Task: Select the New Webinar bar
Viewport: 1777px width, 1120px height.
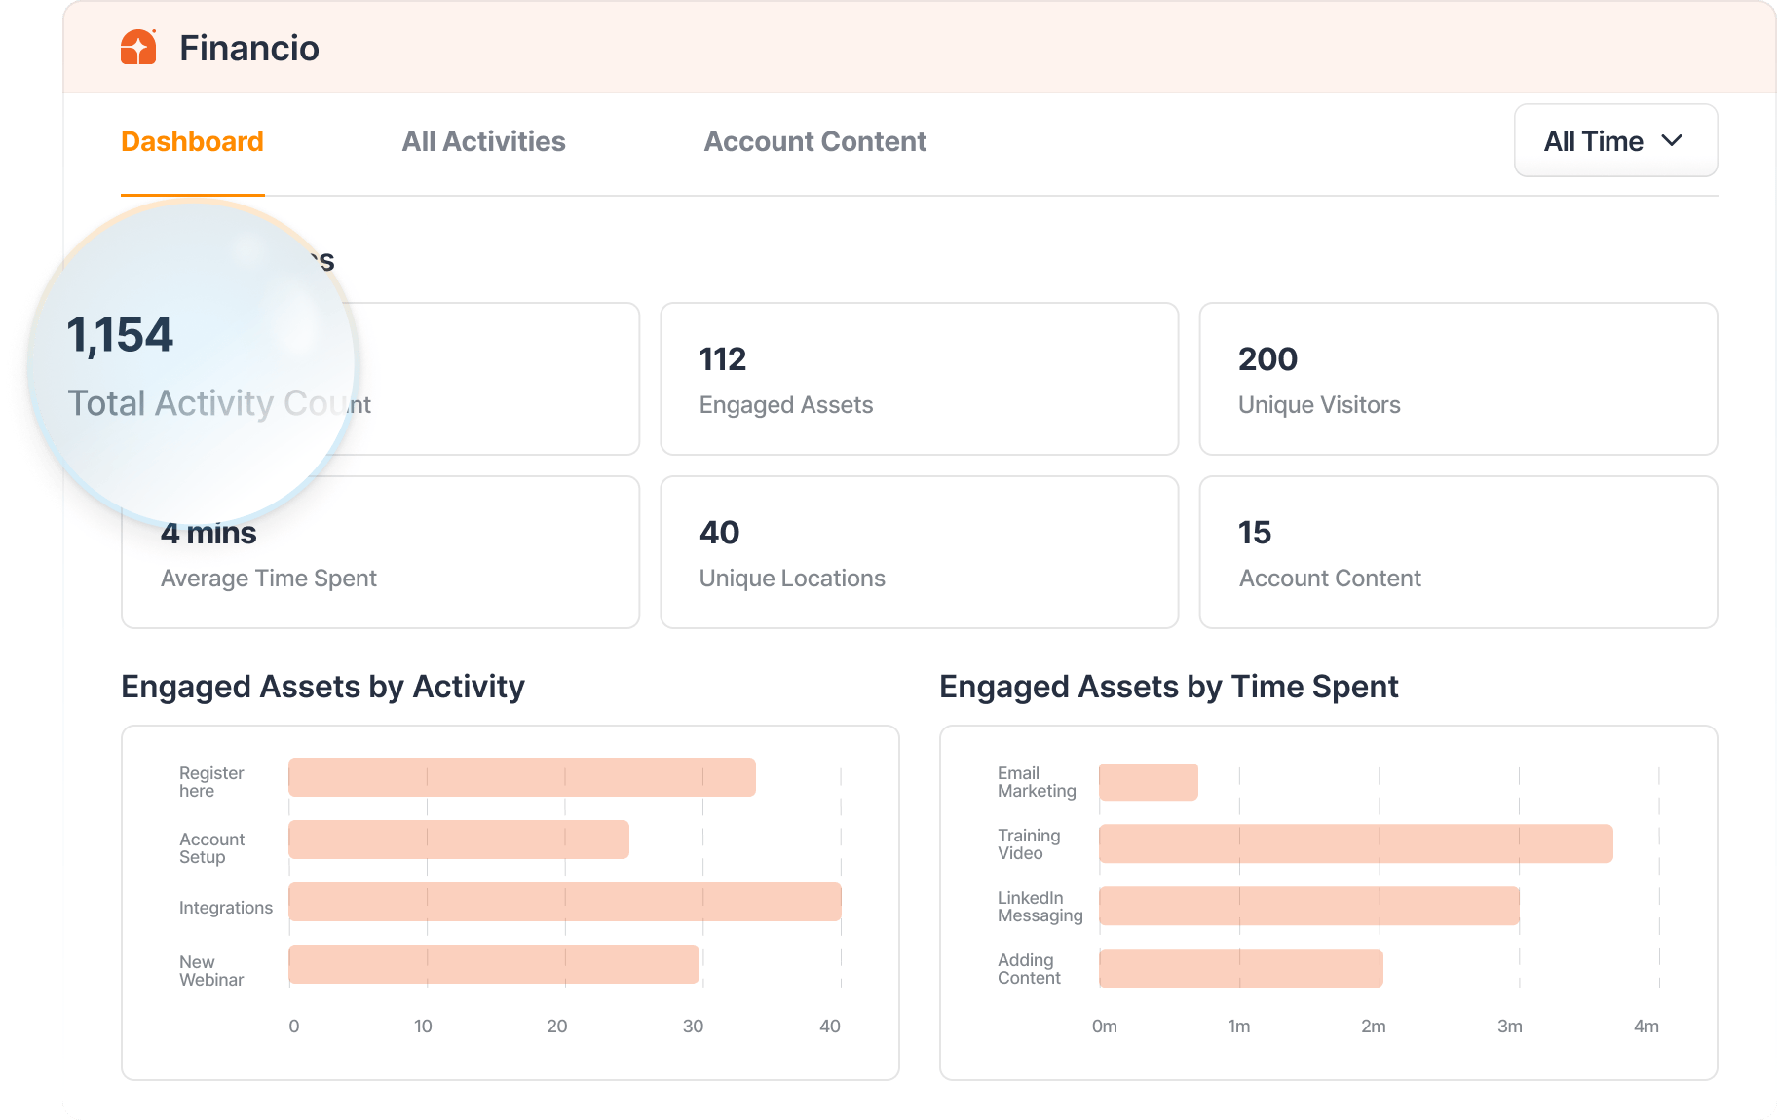Action: coord(493,964)
